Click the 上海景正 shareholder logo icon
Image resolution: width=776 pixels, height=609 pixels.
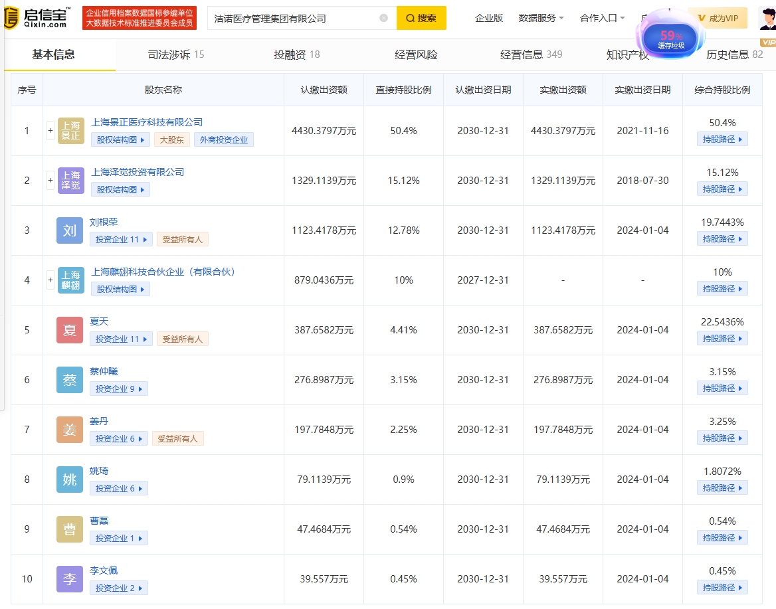point(71,131)
